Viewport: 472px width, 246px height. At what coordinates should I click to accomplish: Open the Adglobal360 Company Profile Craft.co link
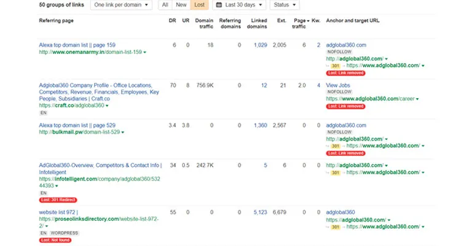[x=99, y=92]
